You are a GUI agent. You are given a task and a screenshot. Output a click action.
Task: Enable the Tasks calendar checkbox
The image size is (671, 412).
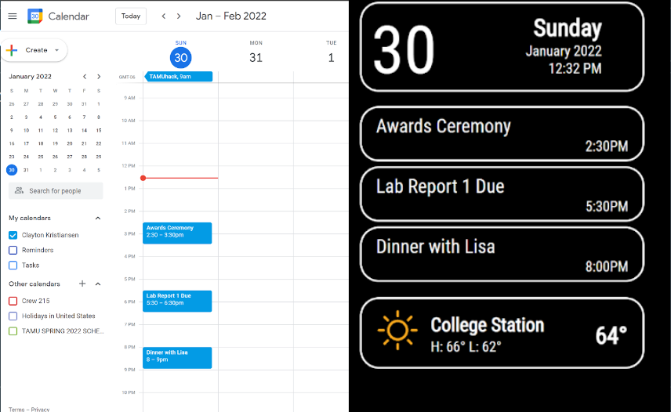[13, 265]
